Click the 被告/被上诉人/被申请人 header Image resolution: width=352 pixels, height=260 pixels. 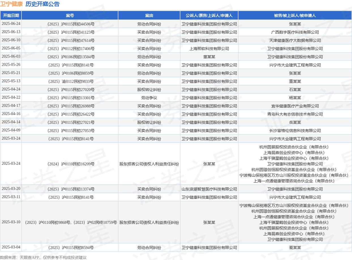(295, 16)
